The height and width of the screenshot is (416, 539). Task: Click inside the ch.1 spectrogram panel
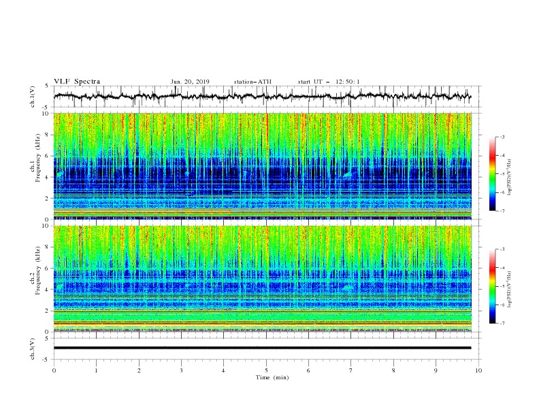coord(263,166)
